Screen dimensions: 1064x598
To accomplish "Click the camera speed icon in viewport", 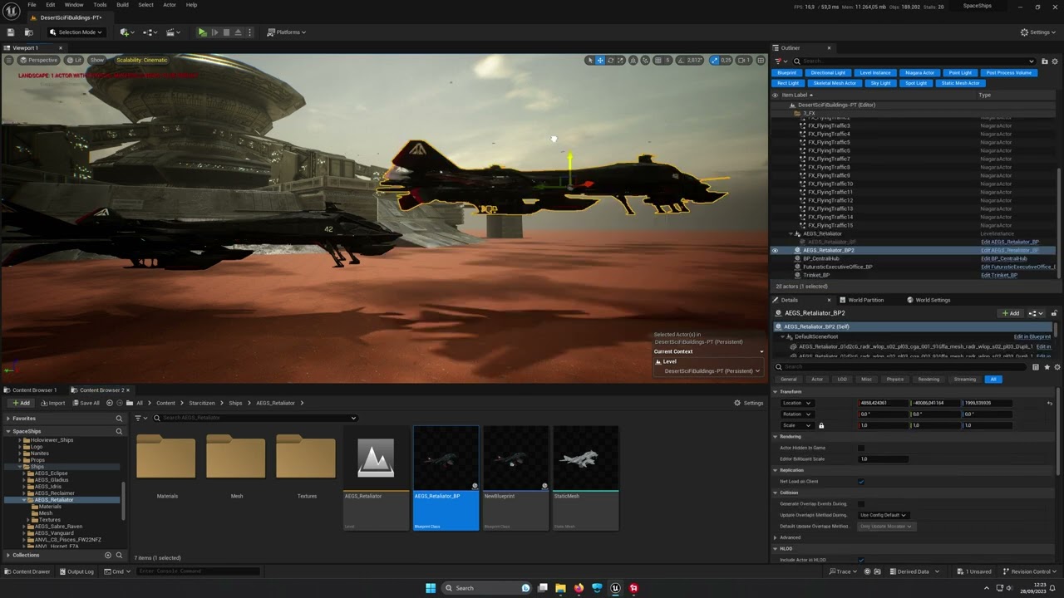I will (x=744, y=60).
